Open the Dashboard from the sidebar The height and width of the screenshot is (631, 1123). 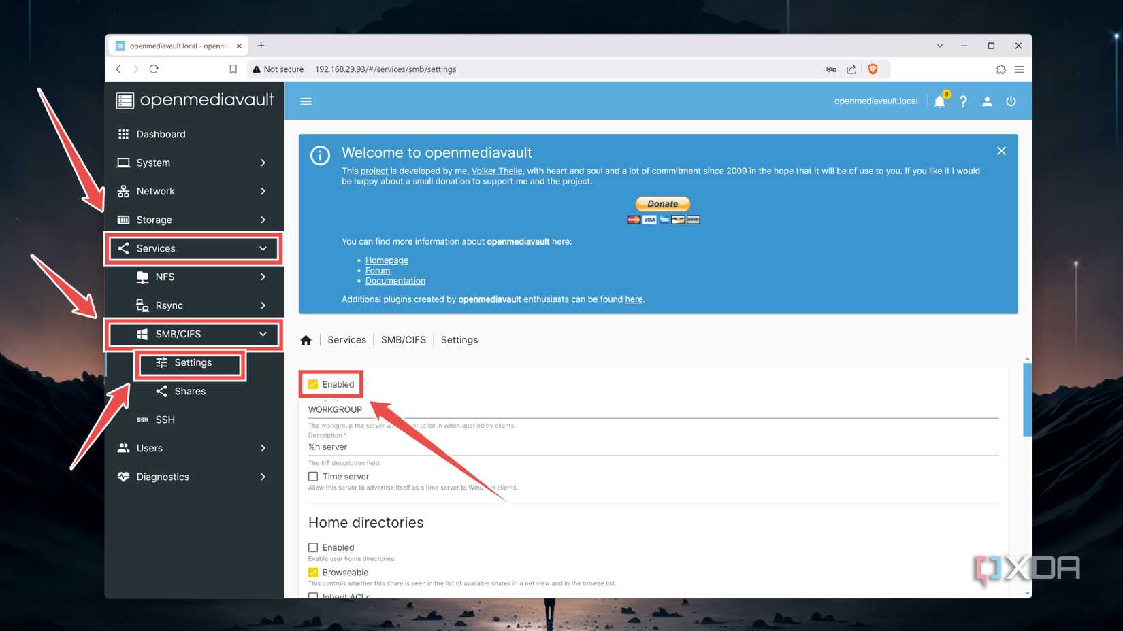coord(161,134)
